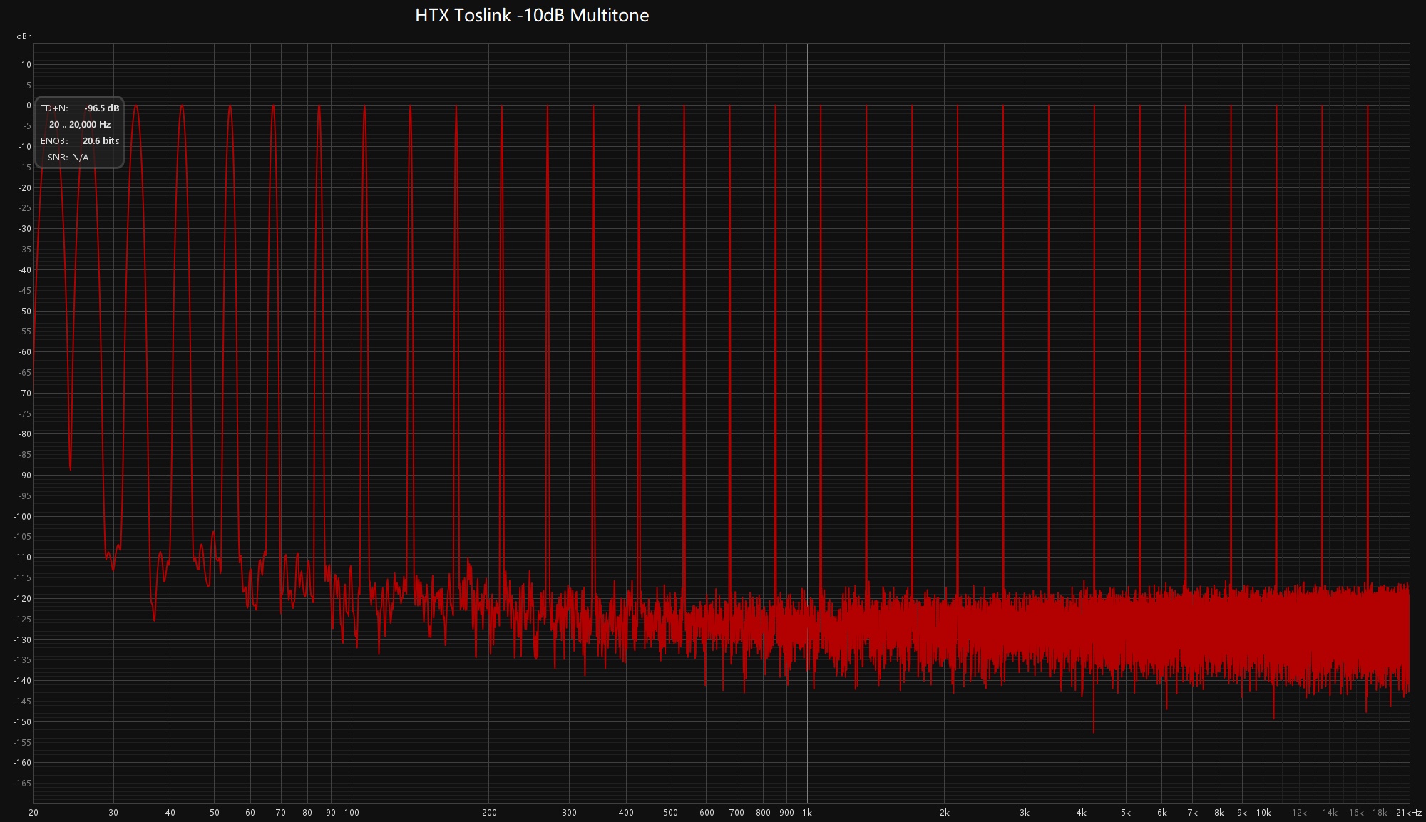Click the -120 label on the dBr axis
Screen dimensions: 1426x822
[x=22, y=599]
